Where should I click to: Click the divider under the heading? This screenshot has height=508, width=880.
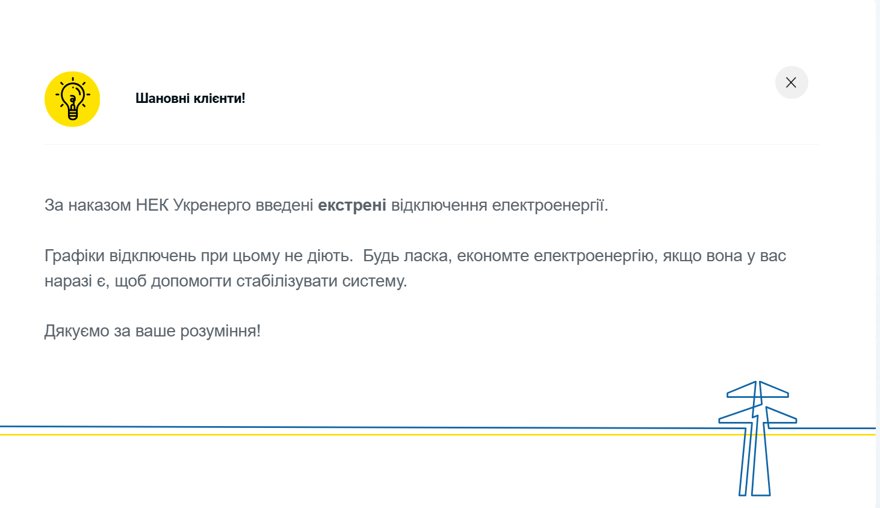[x=431, y=143]
